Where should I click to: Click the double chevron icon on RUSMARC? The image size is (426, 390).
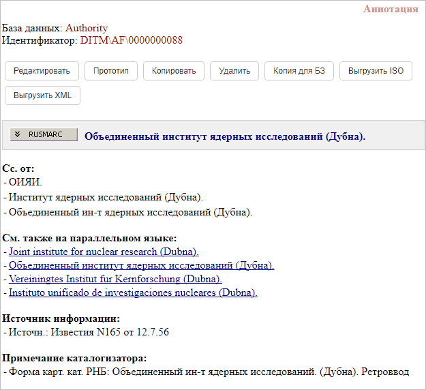coord(18,134)
